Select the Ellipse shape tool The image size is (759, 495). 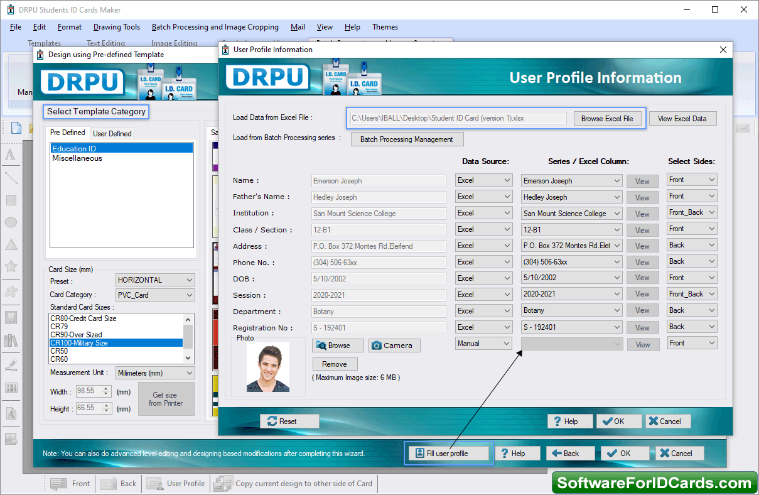[x=11, y=222]
